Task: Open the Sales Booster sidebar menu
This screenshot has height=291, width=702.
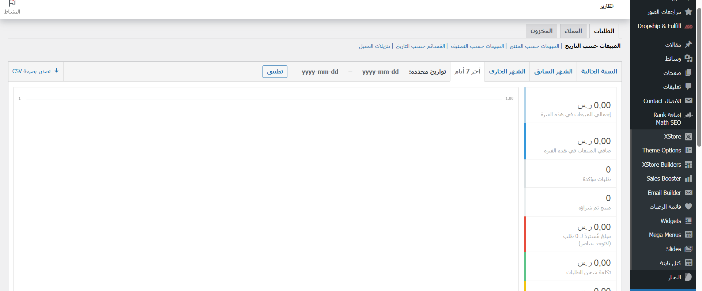Action: pos(663,178)
